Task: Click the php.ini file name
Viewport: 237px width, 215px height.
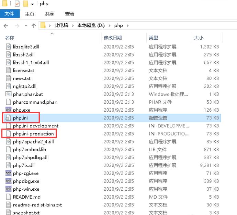Action: 20,118
